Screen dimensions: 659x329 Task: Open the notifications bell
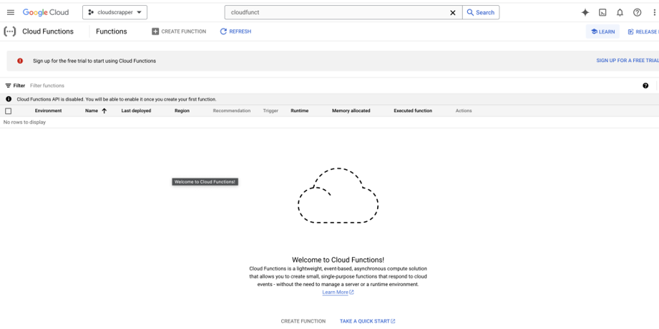tap(620, 13)
